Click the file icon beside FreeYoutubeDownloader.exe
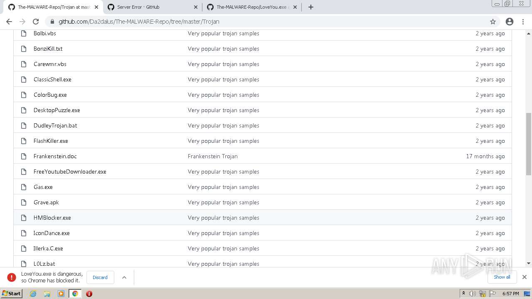This screenshot has height=299, width=532. (24, 172)
